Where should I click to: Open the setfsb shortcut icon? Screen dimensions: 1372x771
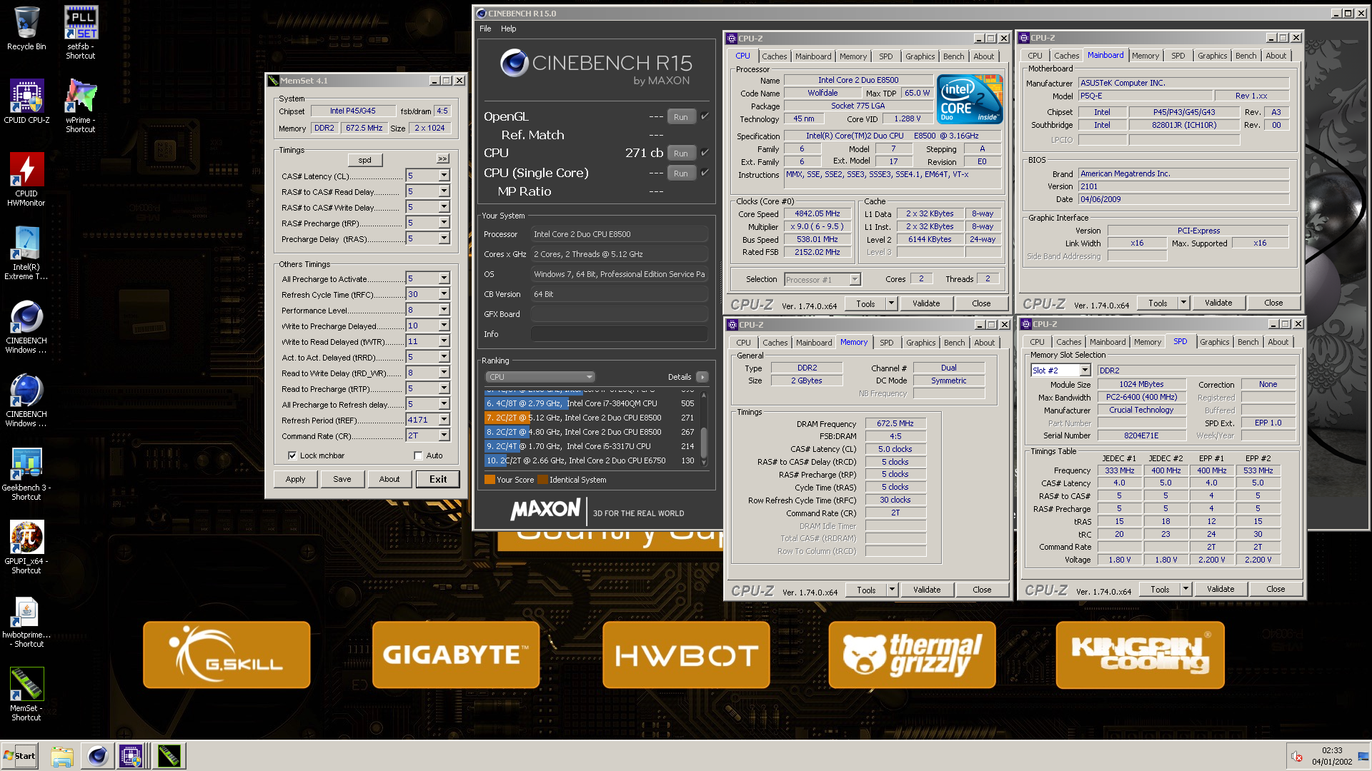tap(81, 33)
